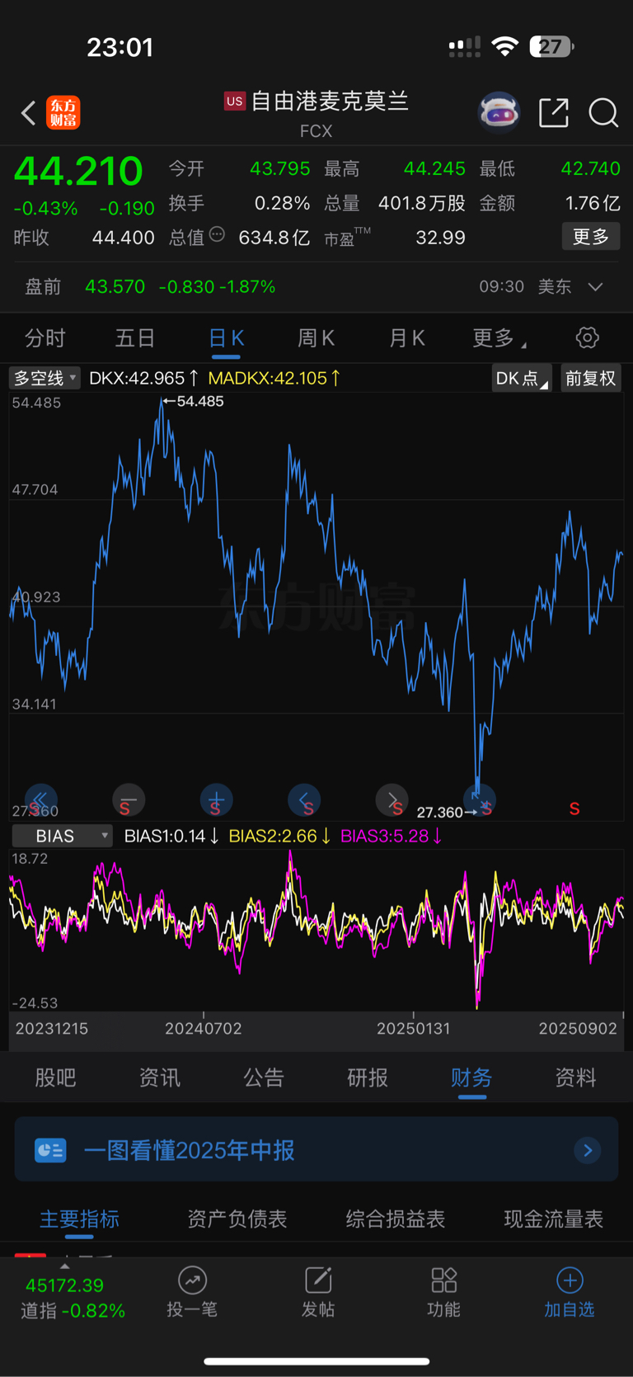The width and height of the screenshot is (633, 1377).
Task: Open the 研报 tab
Action: [x=368, y=1078]
